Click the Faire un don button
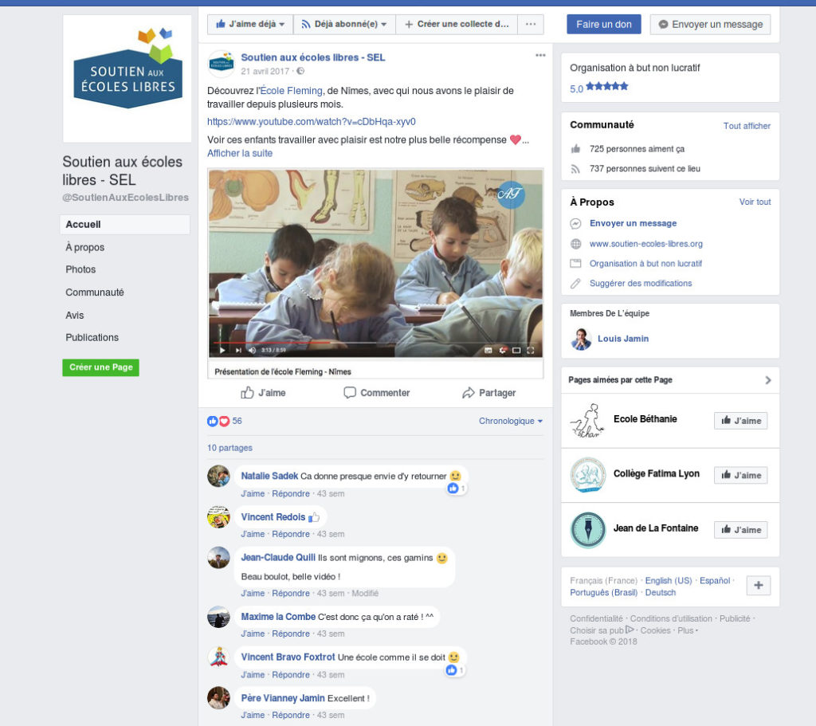Image resolution: width=816 pixels, height=726 pixels. pyautogui.click(x=604, y=25)
